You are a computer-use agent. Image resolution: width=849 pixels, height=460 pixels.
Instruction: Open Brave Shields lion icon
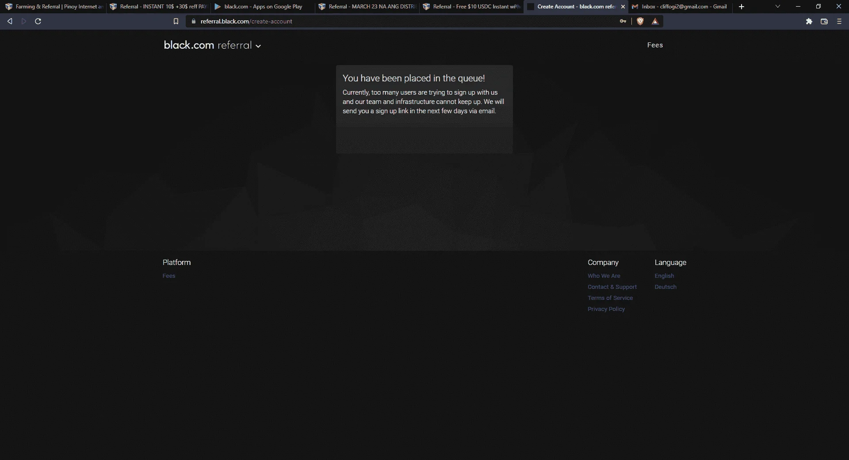pos(640,21)
